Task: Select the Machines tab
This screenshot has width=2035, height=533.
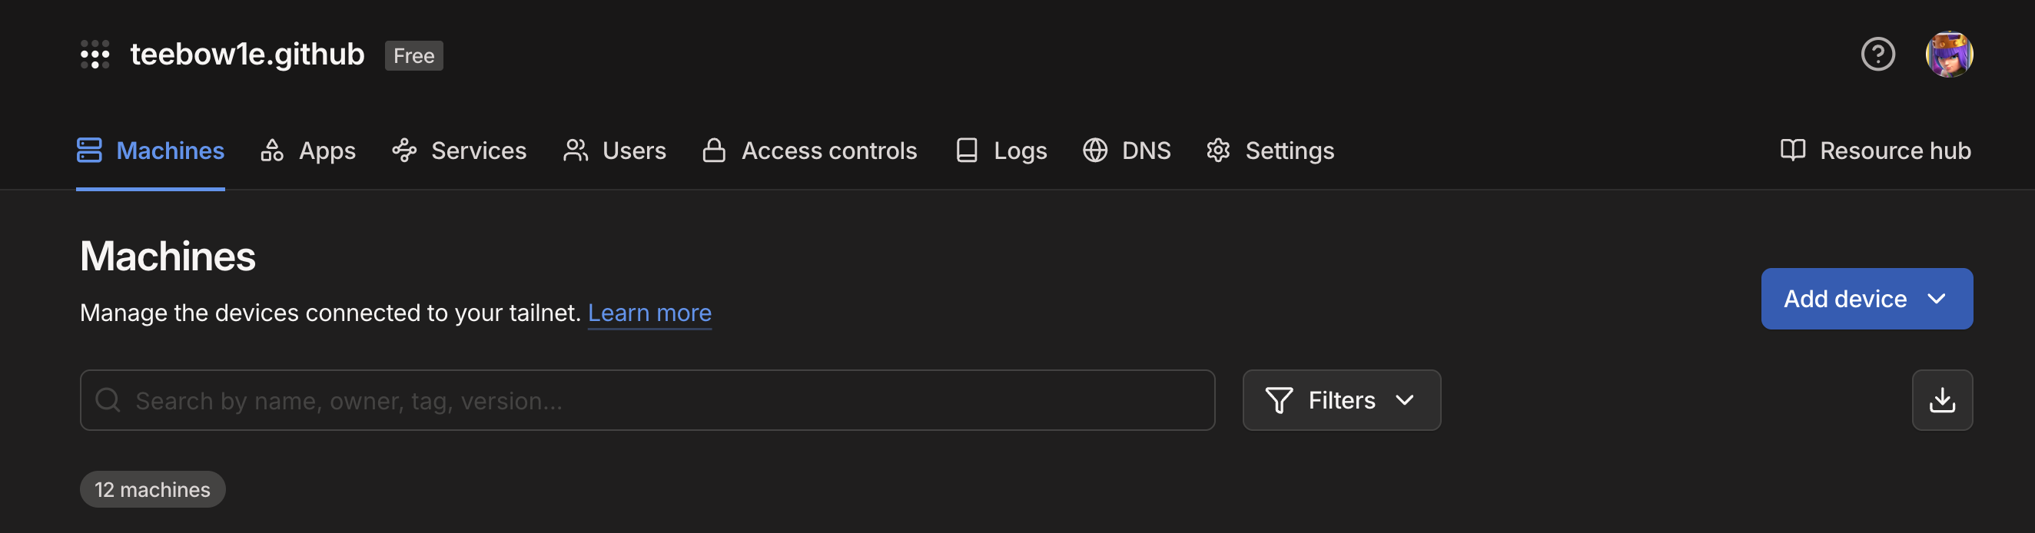Action: pos(150,150)
